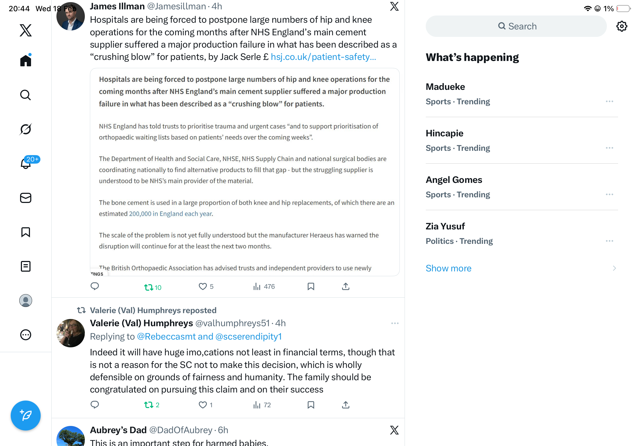Toggle repost on James Illman's post
This screenshot has height=446, width=639.
tap(153, 287)
